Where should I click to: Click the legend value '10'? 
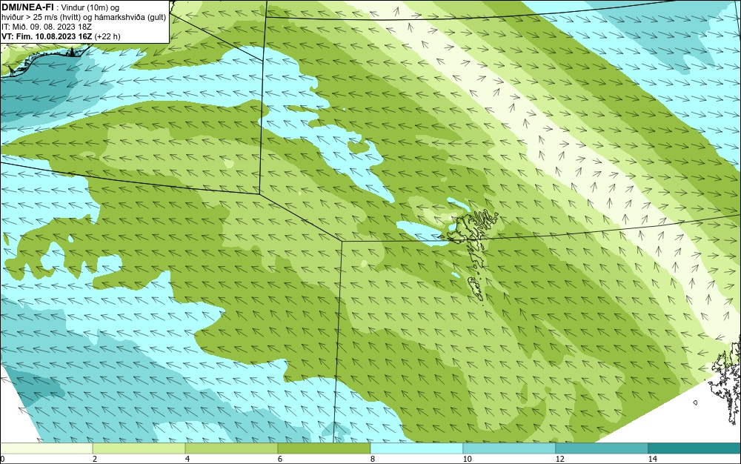467,459
